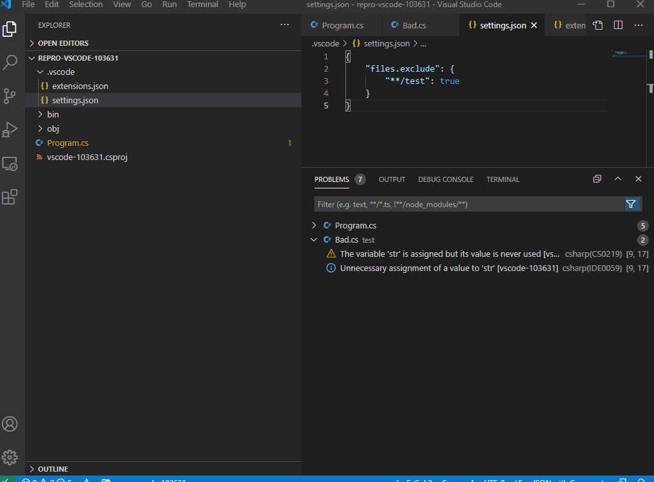Open the Manage gear menu
This screenshot has width=654, height=482.
10,457
